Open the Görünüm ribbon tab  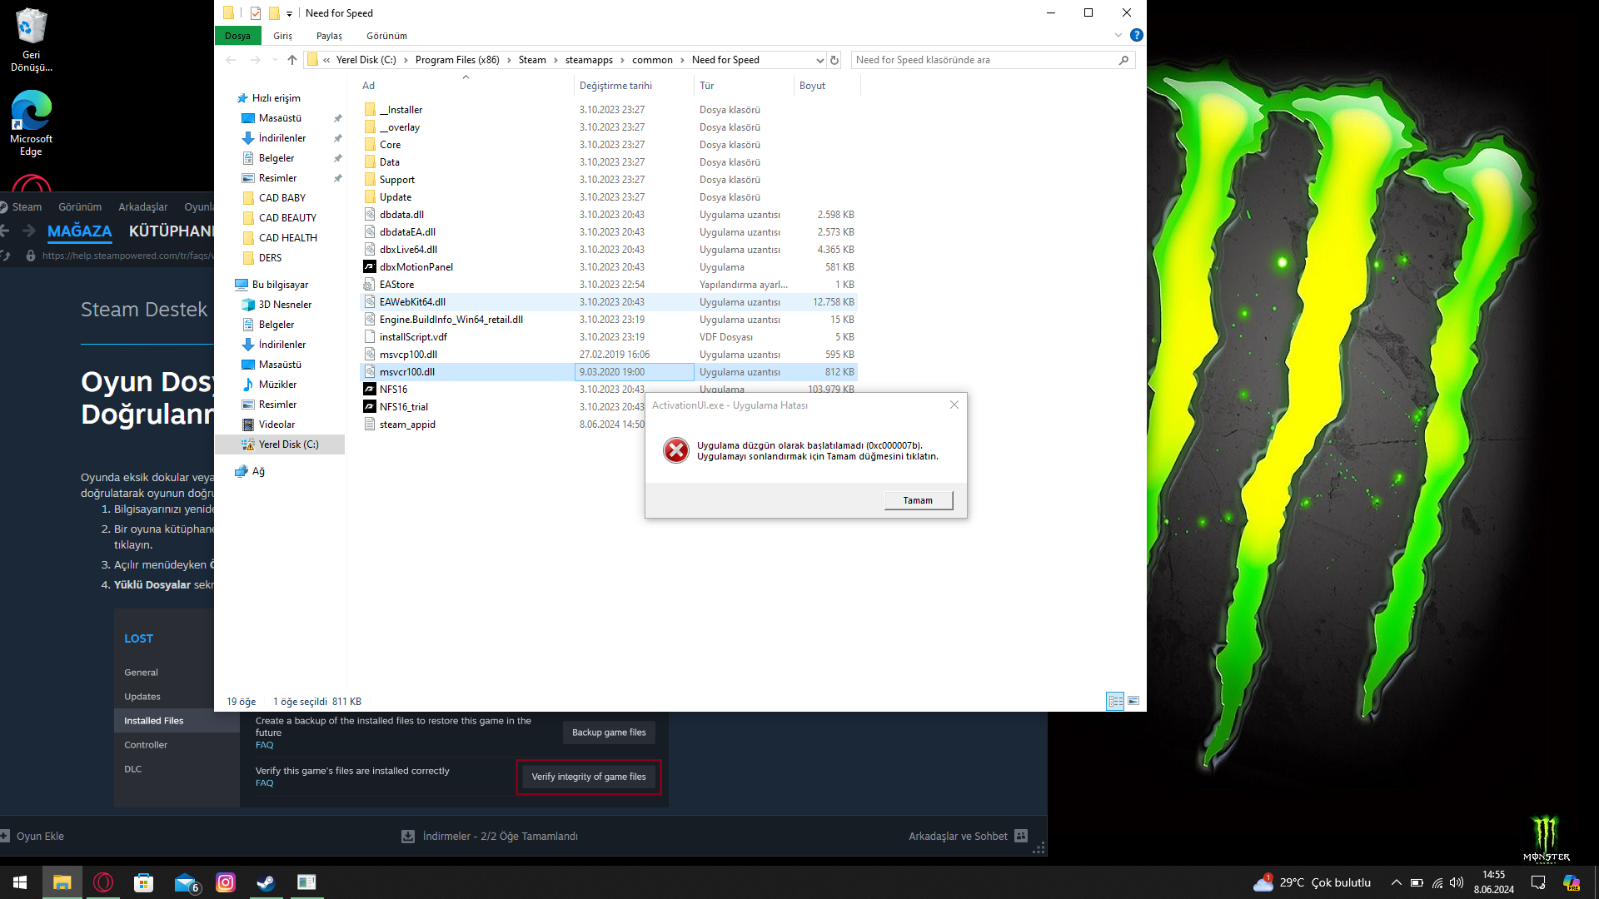386,36
